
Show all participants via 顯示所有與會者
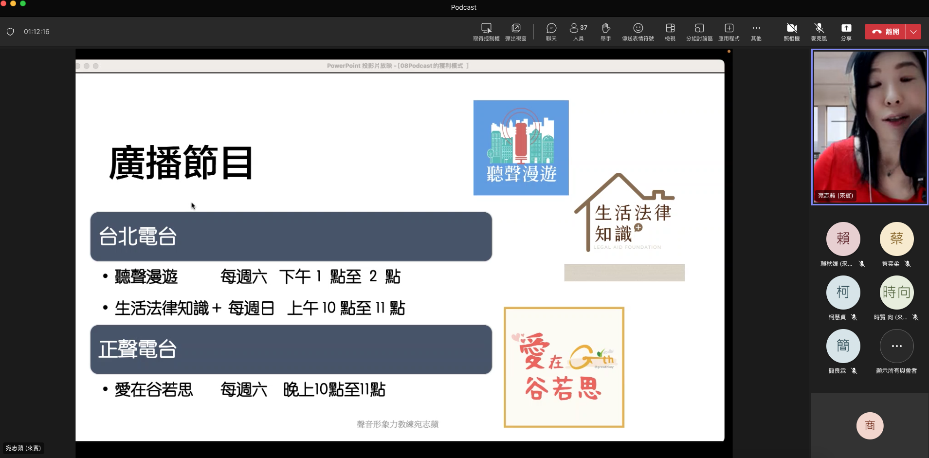(897, 346)
